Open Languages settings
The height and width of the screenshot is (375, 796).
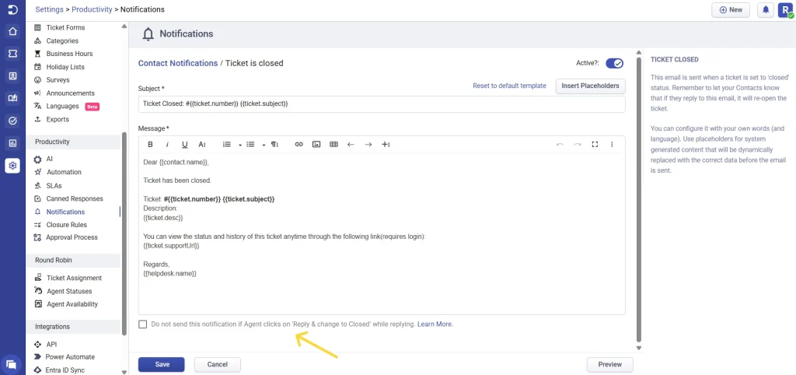(62, 107)
